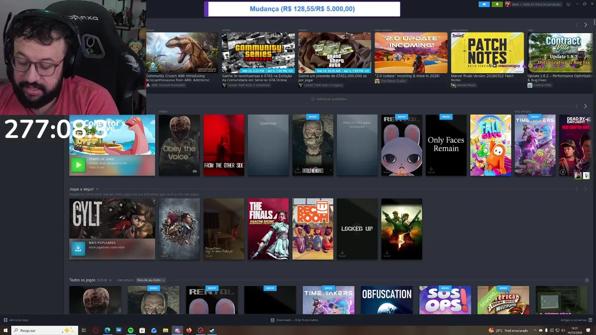Open ContractVille Update 1.8.2 news
Viewport: 596px width, 335px height.
(x=560, y=53)
